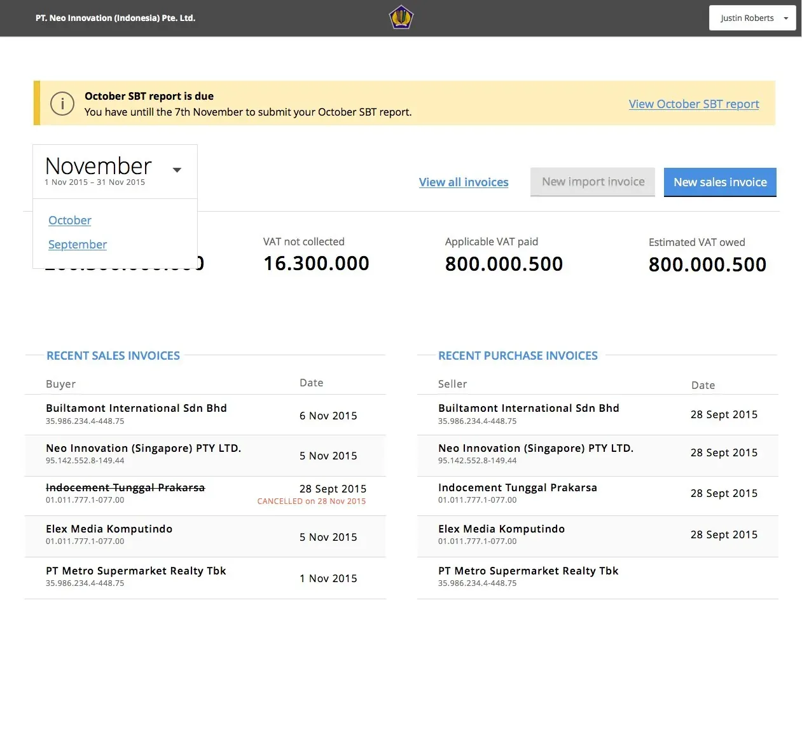Click the Recent Purchase Invoices heading
This screenshot has width=802, height=741.
518,356
